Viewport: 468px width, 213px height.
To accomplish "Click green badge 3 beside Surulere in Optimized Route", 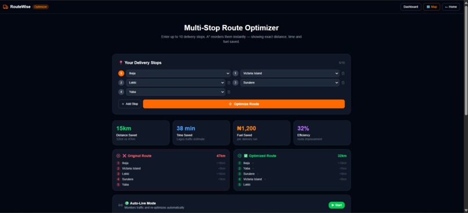I will [x=239, y=174].
